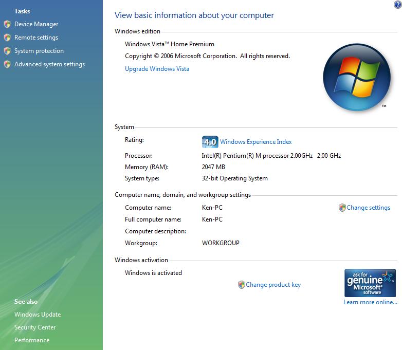Click the Ken-PC value beside Full computer name

(x=212, y=219)
